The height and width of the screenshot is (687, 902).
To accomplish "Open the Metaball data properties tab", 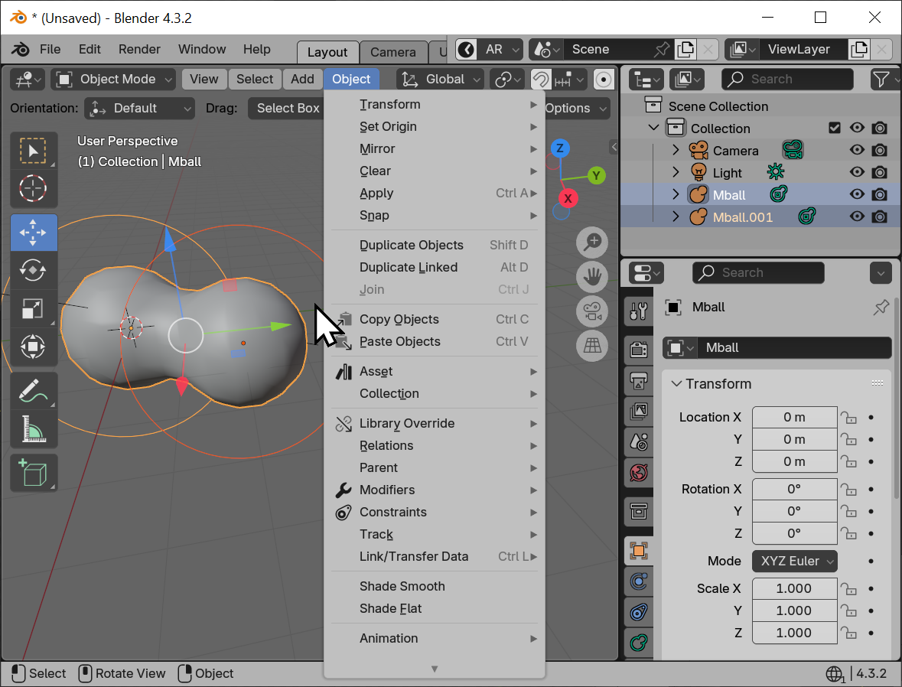I will pyautogui.click(x=639, y=642).
